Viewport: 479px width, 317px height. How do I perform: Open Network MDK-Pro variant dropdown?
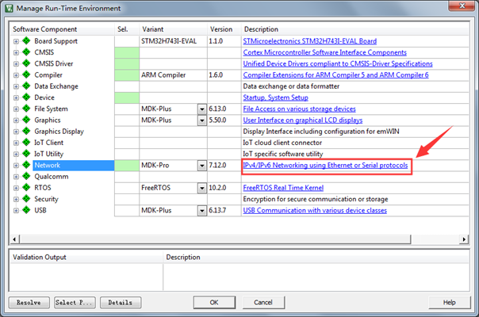(202, 166)
